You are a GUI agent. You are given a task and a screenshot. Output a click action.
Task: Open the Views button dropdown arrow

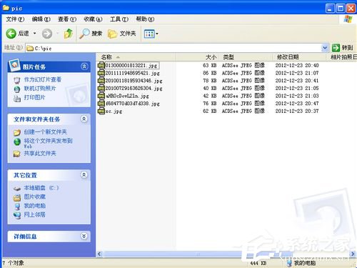click(157, 34)
